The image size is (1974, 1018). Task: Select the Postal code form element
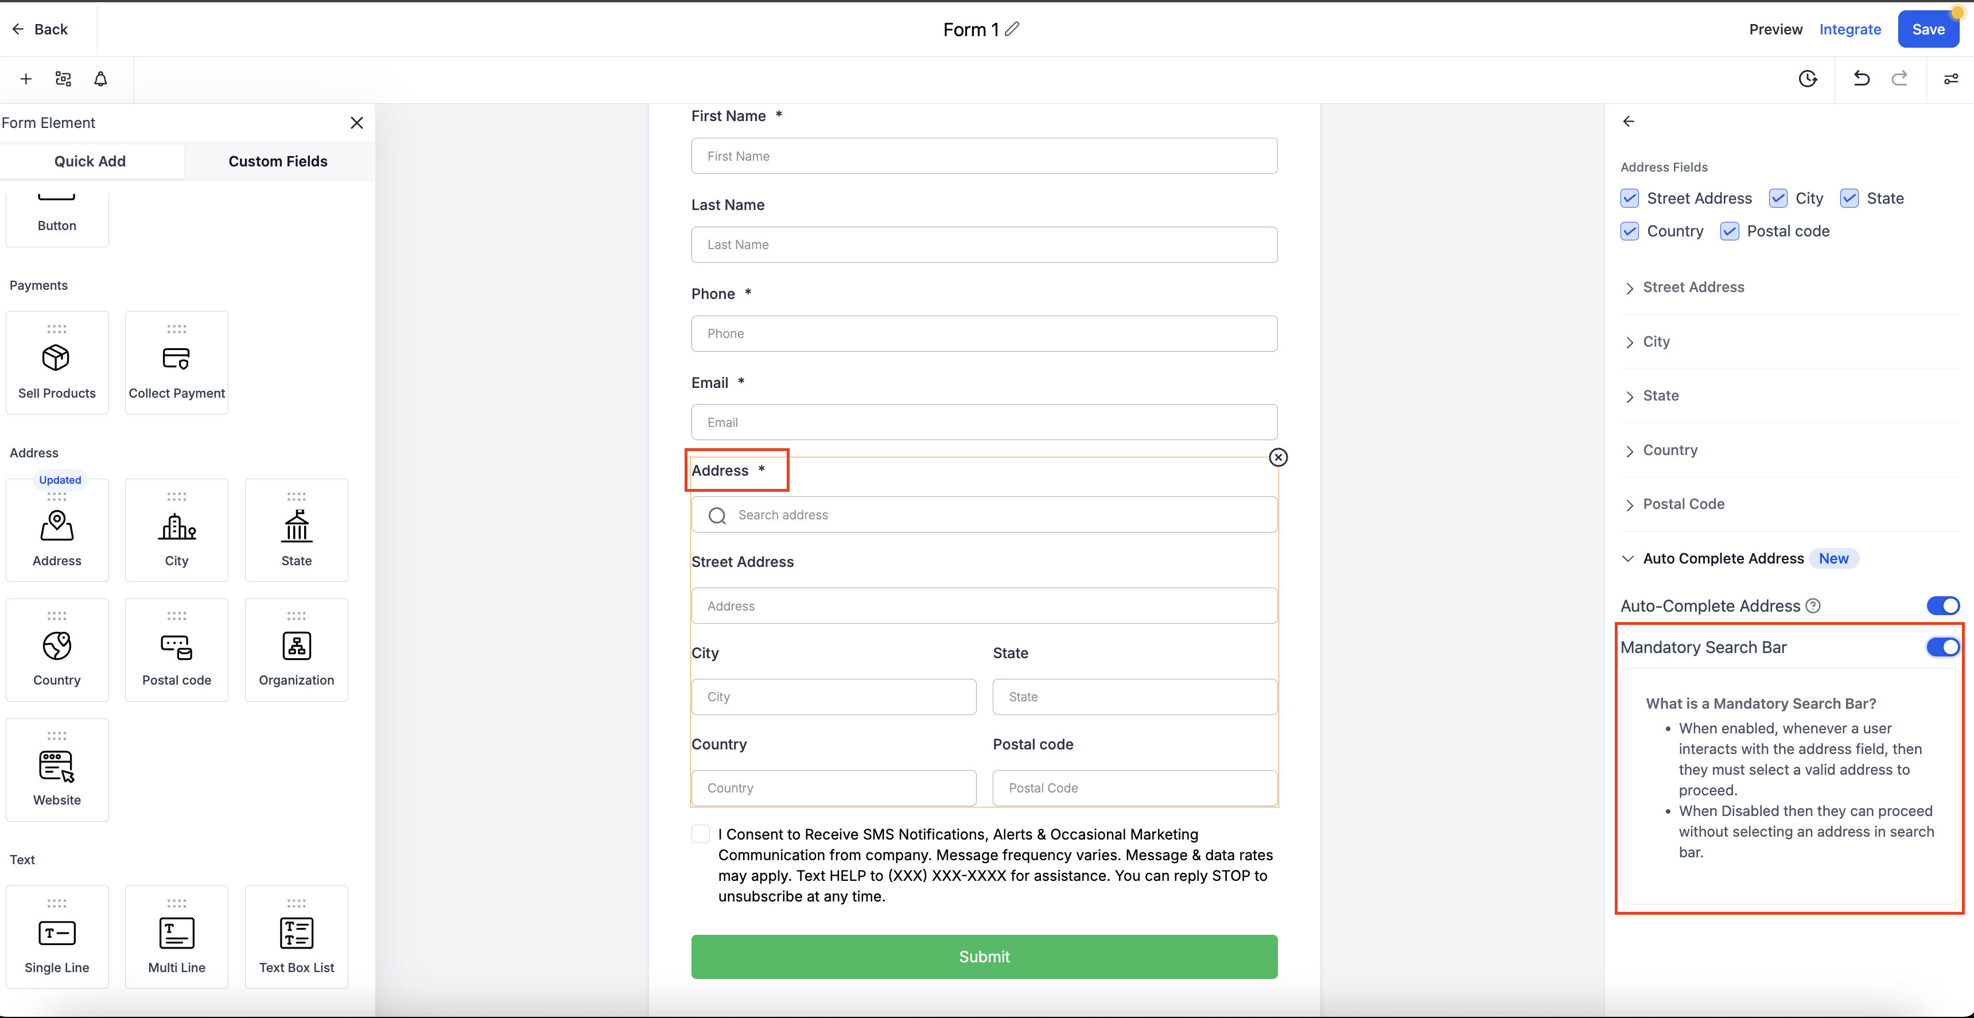click(x=176, y=650)
